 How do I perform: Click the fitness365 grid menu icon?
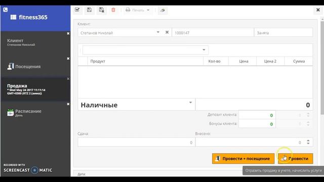[14, 17]
